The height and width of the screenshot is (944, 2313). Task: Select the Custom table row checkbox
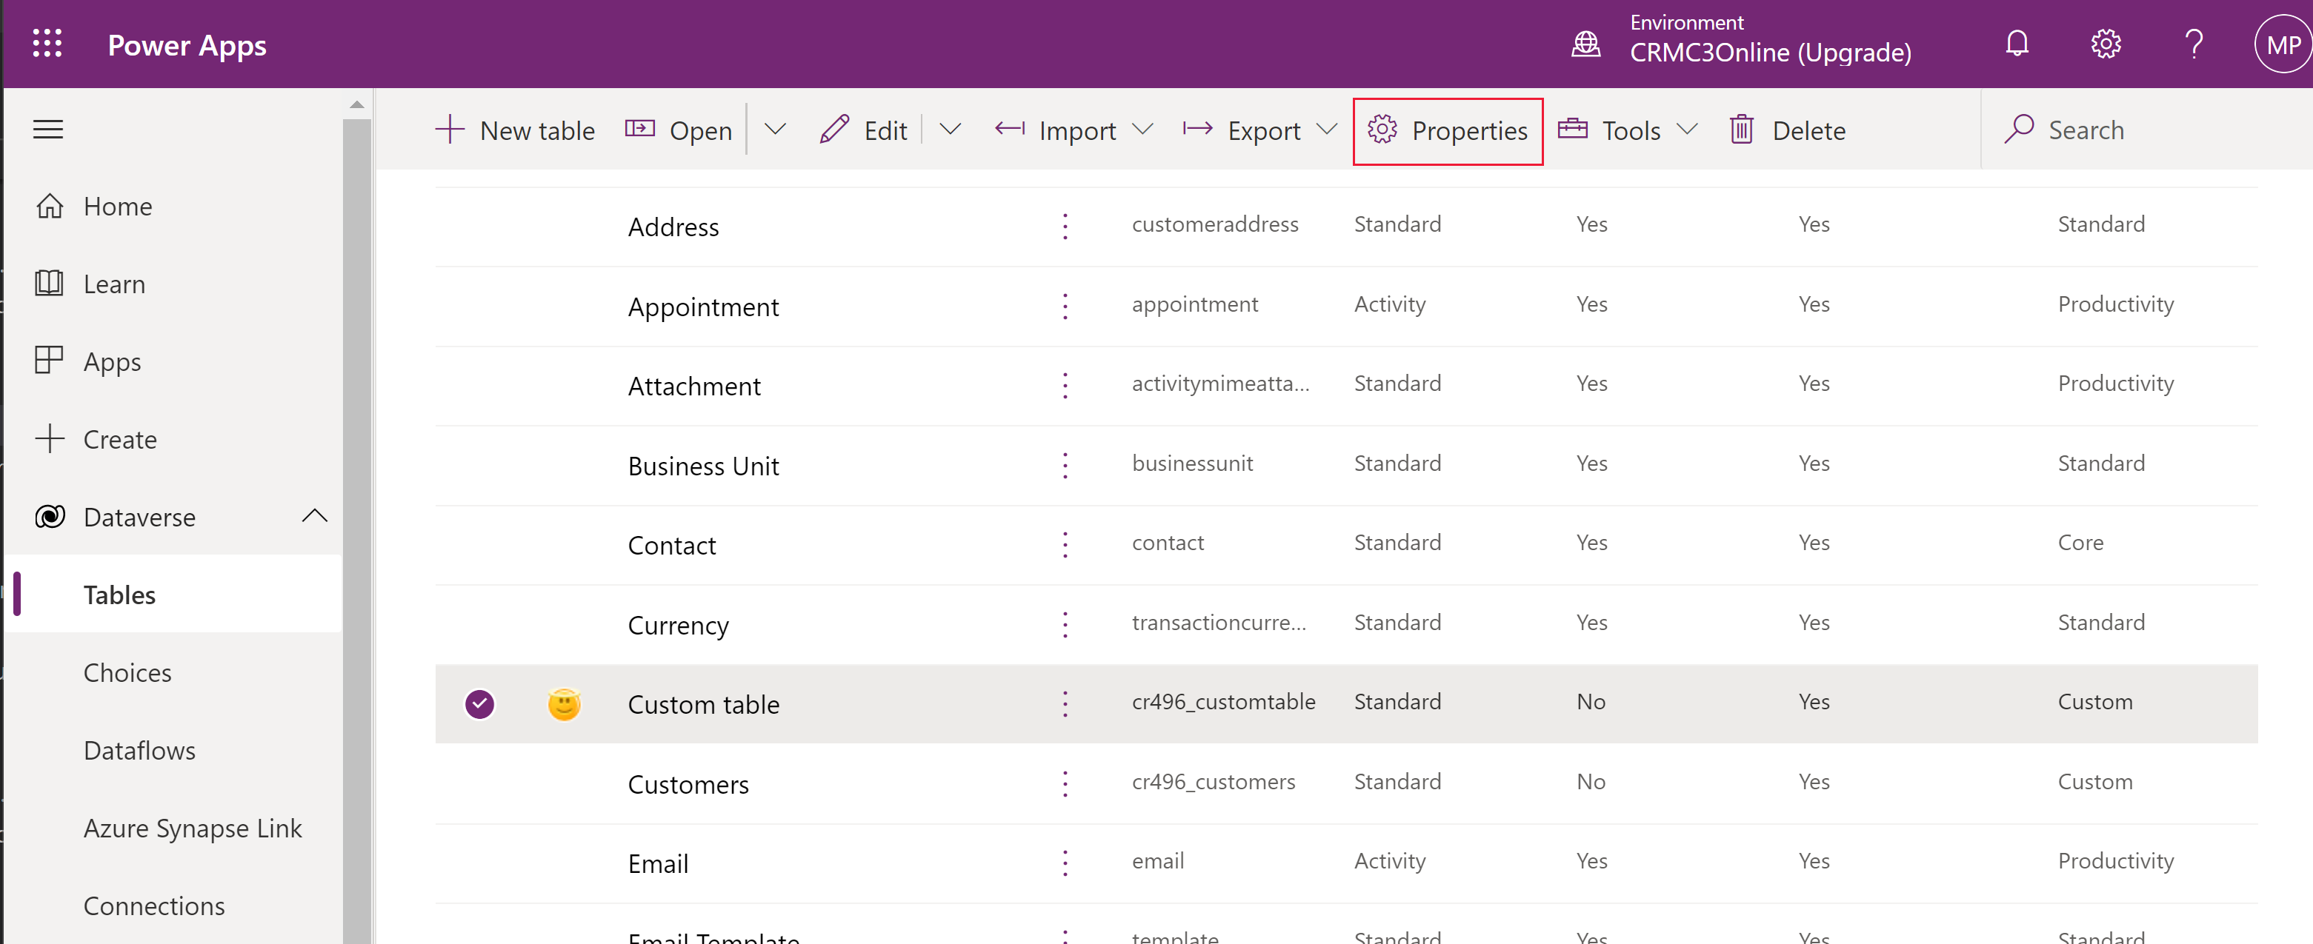pyautogui.click(x=481, y=703)
